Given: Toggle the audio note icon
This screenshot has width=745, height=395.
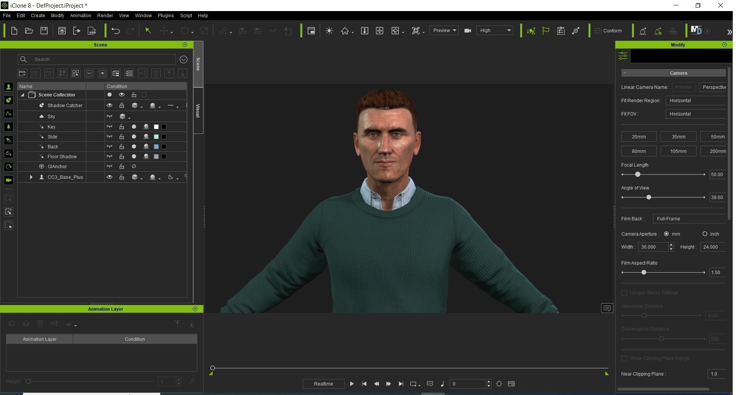Looking at the screenshot, I should click(x=442, y=384).
